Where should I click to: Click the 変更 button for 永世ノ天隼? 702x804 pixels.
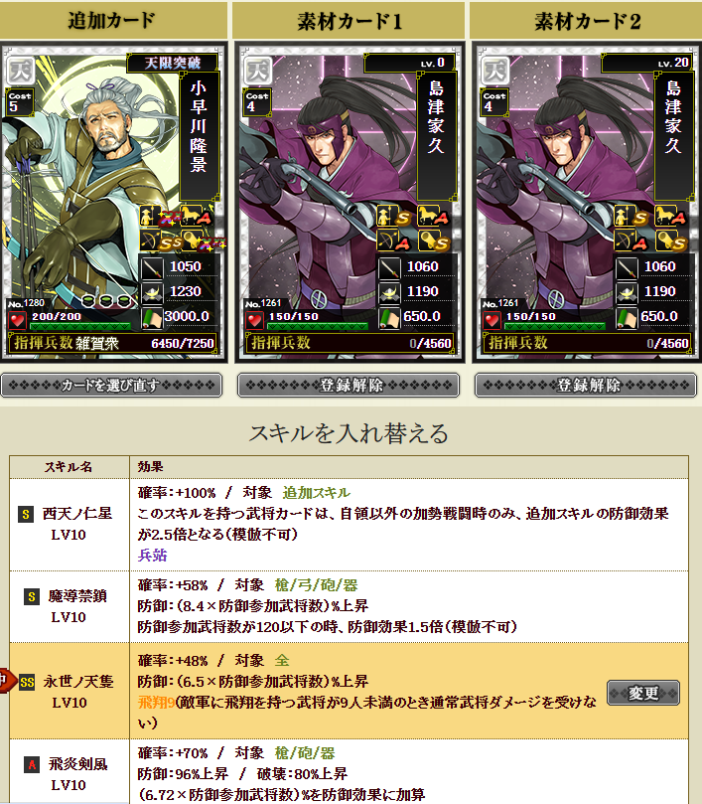coord(643,693)
